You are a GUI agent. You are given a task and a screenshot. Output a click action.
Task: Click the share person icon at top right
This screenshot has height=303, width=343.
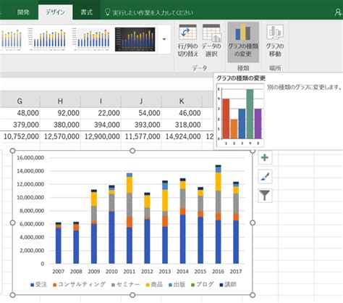coord(339,12)
